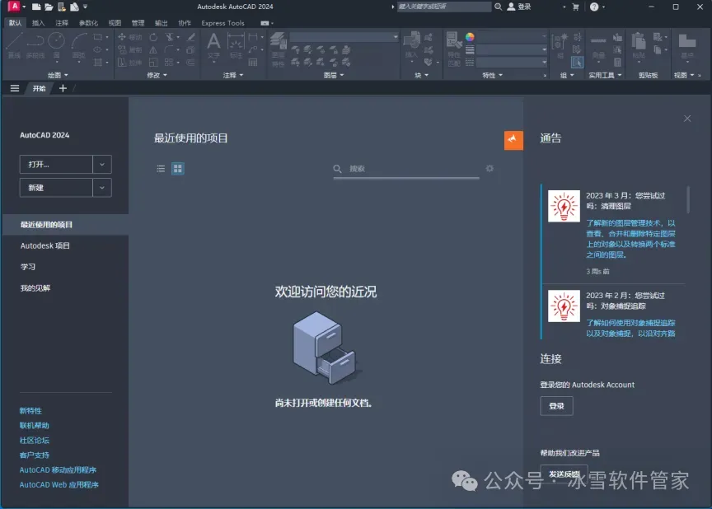Click the Rotate icon in Modify panel
This screenshot has height=509, width=712.
pos(153,37)
